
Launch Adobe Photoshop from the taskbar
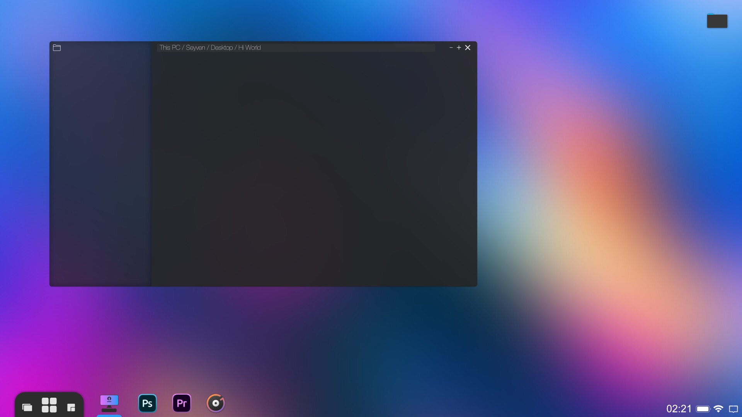pyautogui.click(x=147, y=403)
